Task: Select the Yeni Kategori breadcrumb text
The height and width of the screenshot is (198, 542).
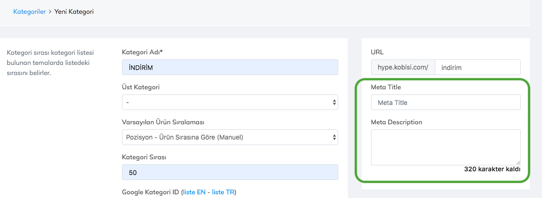Action: coord(74,12)
